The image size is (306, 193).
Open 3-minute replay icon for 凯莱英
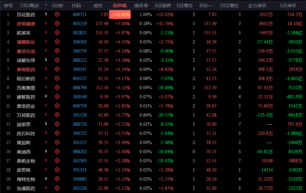click(x=57, y=32)
